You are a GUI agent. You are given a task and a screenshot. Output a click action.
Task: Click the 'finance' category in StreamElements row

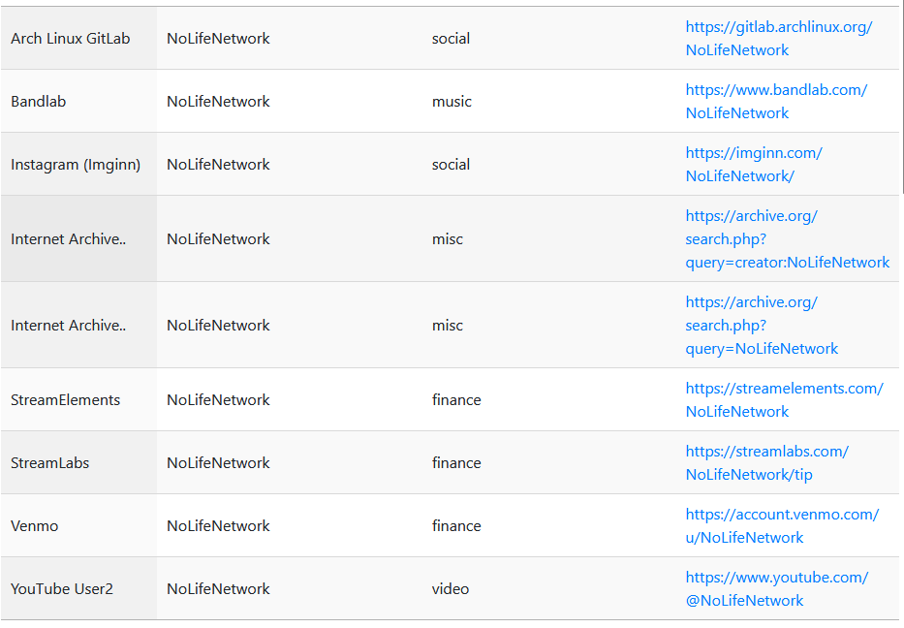[456, 400]
